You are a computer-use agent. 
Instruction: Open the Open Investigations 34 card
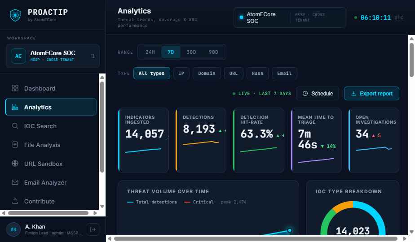point(374,140)
